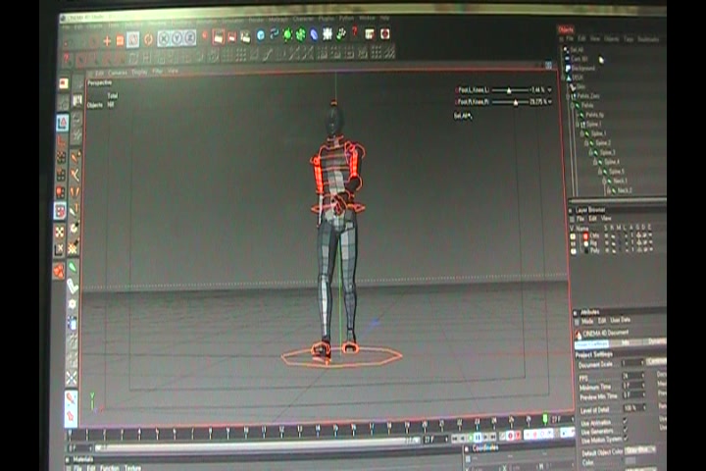
Task: Open the blue spline pen tool icon
Action: [x=274, y=34]
